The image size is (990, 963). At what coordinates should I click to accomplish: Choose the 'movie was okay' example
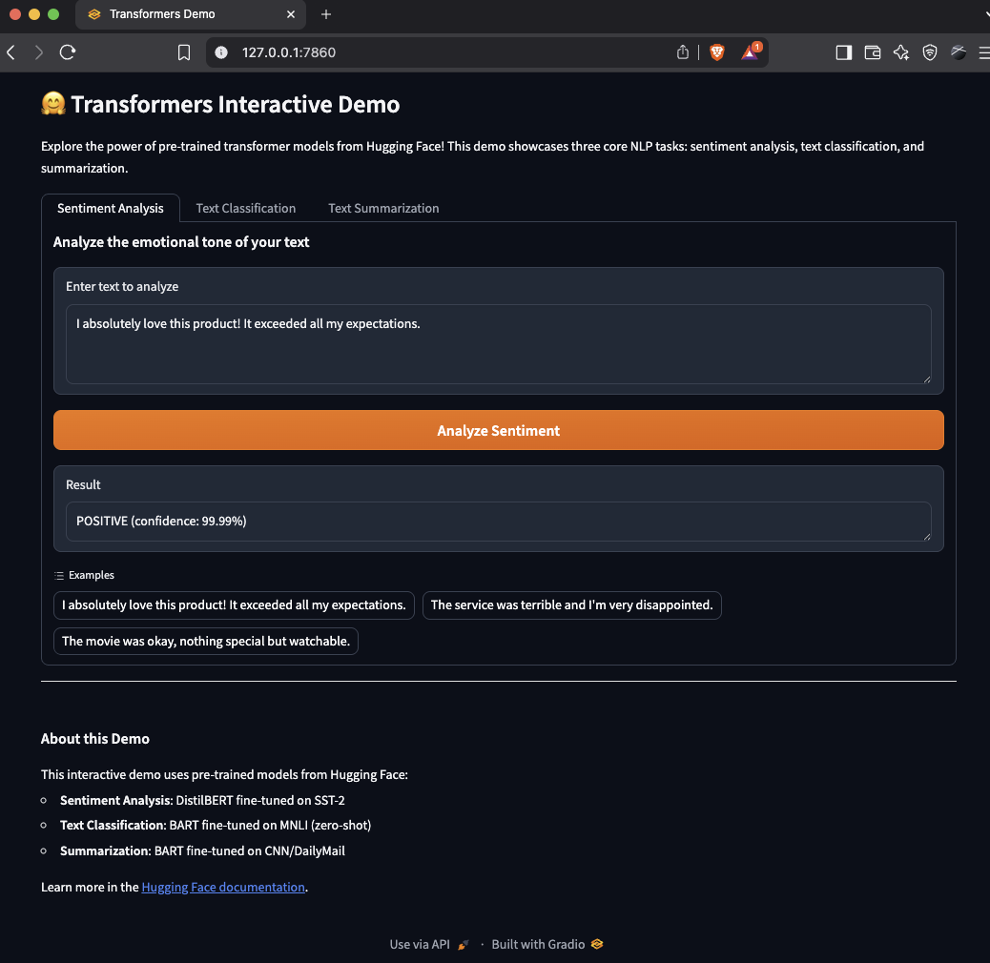[x=206, y=641]
